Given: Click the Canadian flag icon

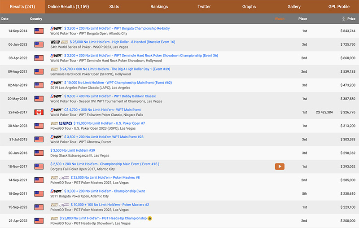Looking at the screenshot, I should [x=39, y=112].
